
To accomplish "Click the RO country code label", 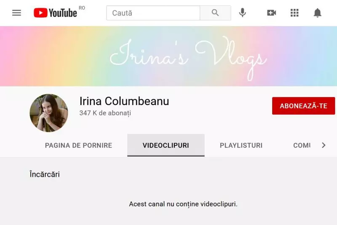I will [82, 8].
